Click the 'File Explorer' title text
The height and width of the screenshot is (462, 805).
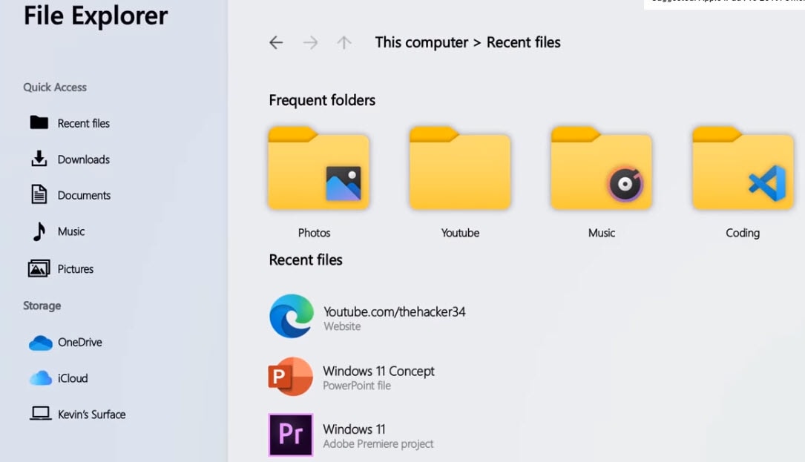96,16
